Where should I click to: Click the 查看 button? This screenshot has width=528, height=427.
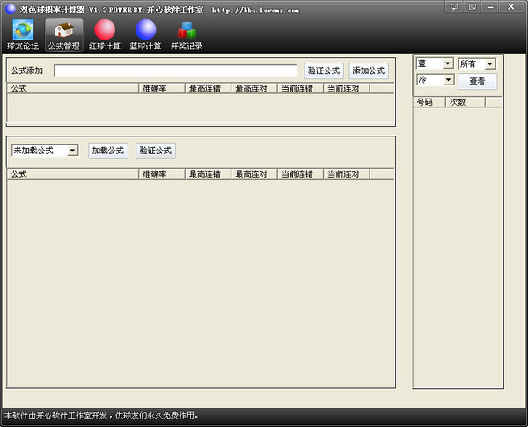point(478,81)
